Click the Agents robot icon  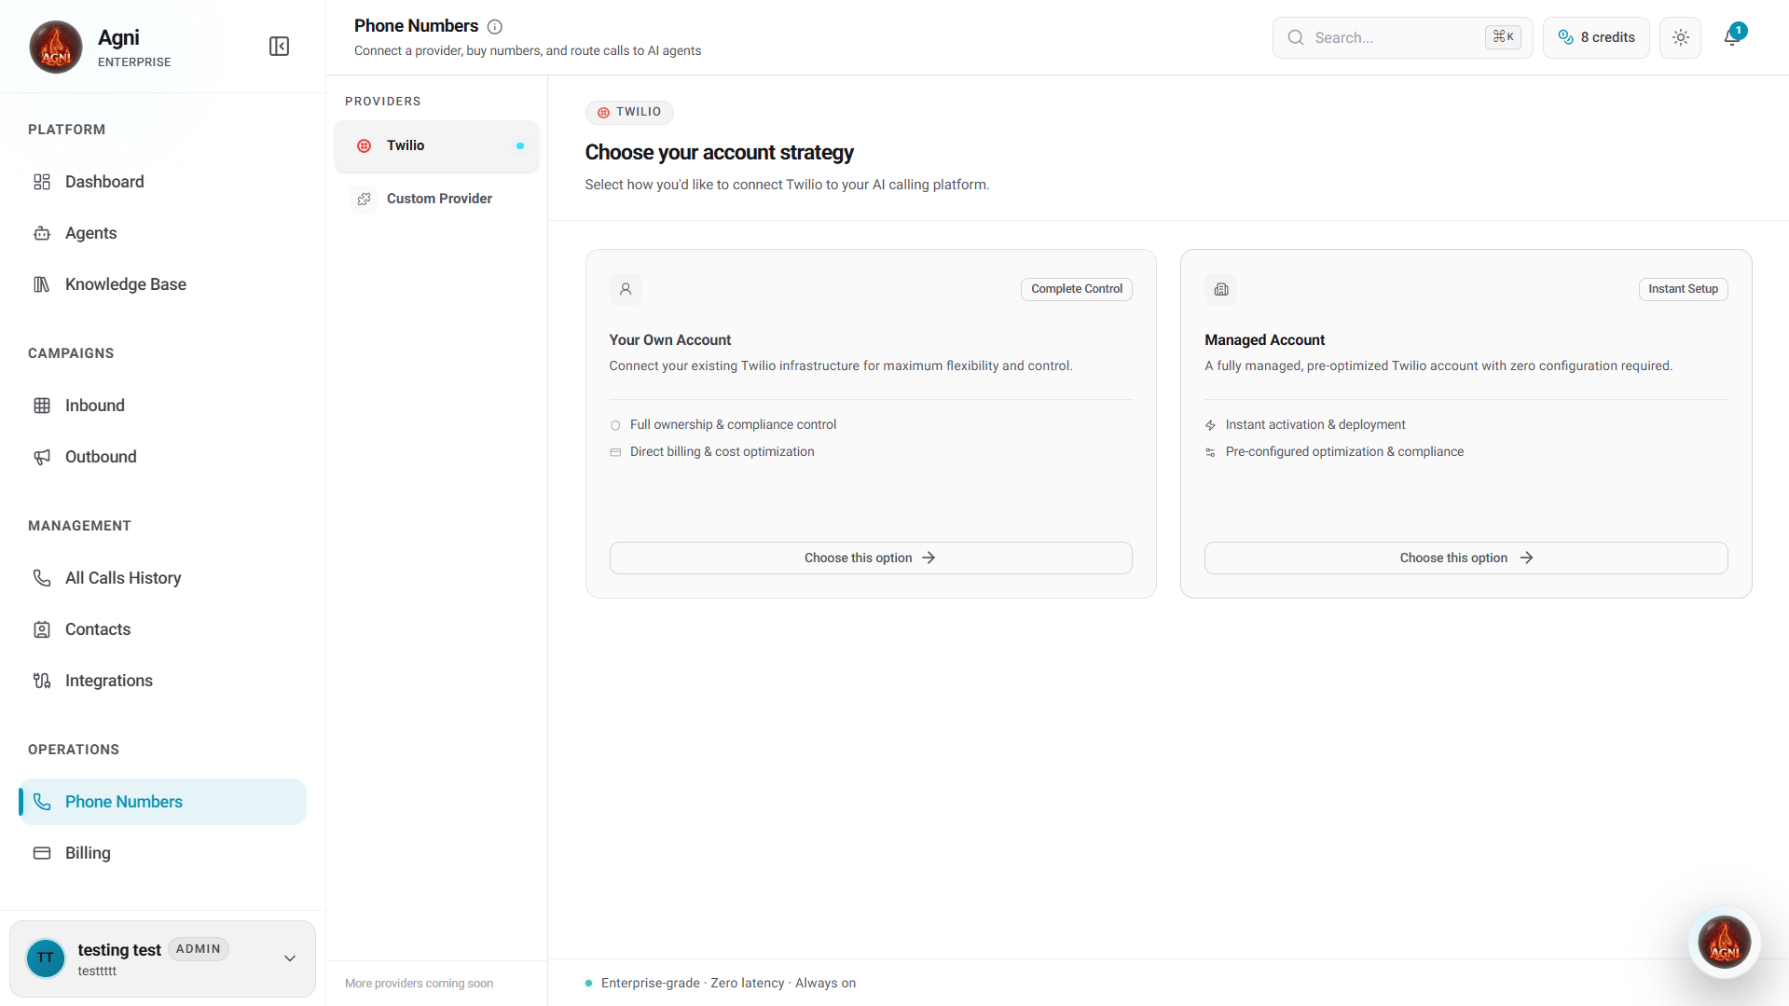point(42,233)
